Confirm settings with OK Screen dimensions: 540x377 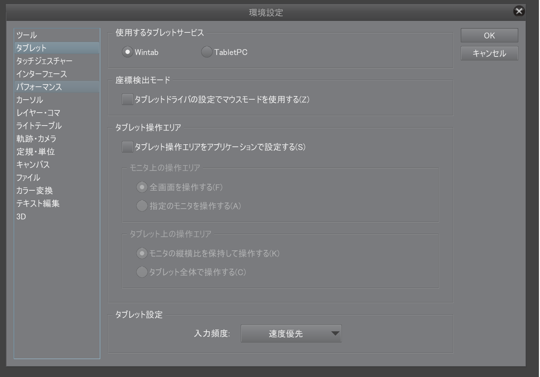pyautogui.click(x=489, y=36)
